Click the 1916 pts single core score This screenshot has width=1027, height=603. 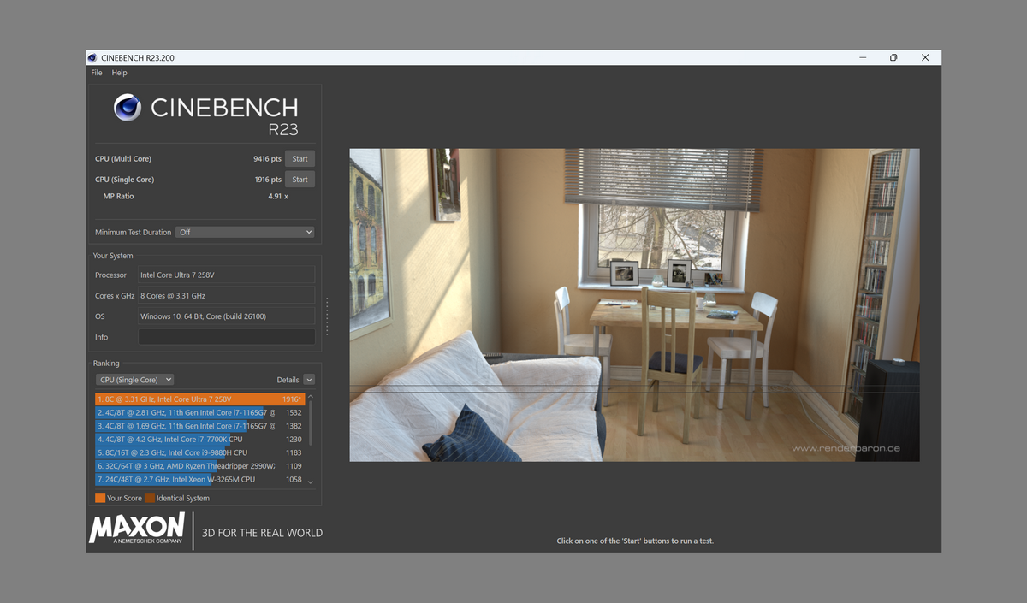click(x=267, y=180)
